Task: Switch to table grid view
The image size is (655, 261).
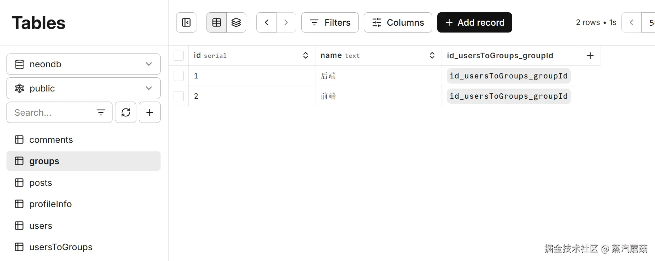Action: [217, 22]
